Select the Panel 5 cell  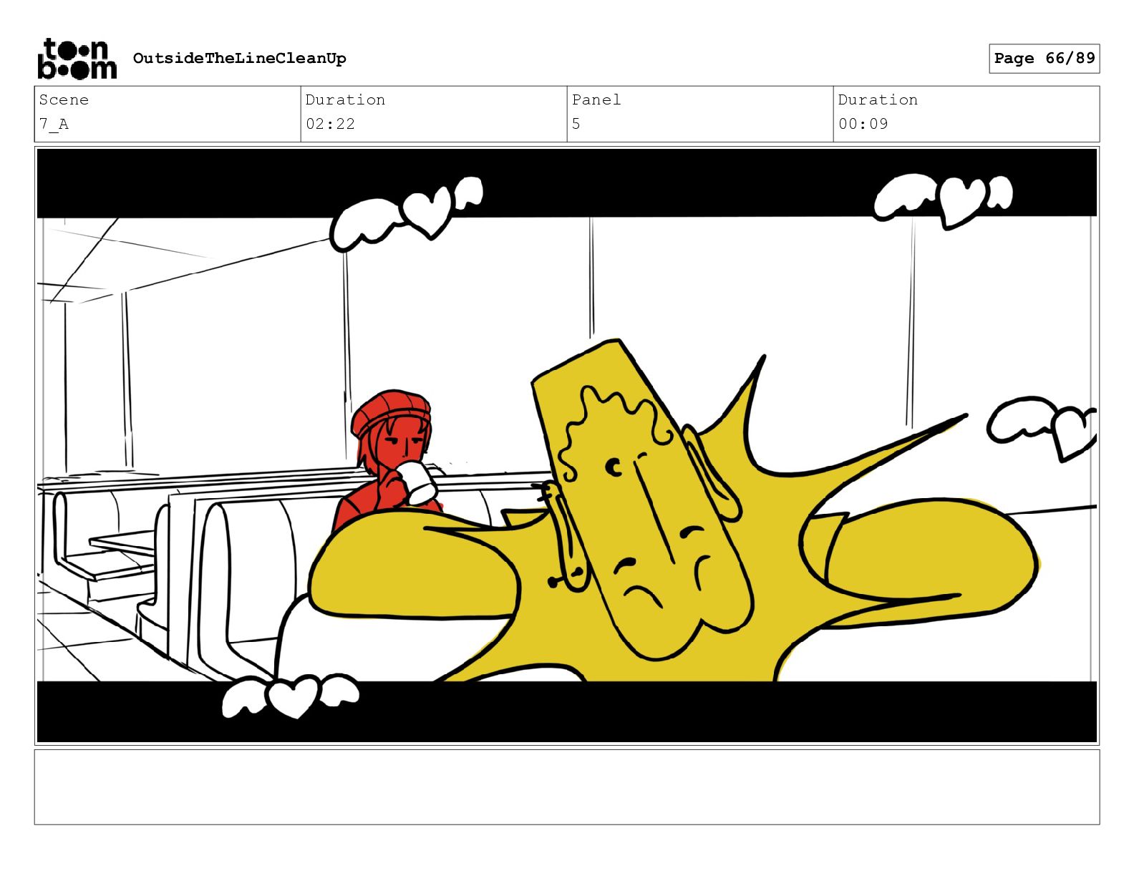pos(700,114)
